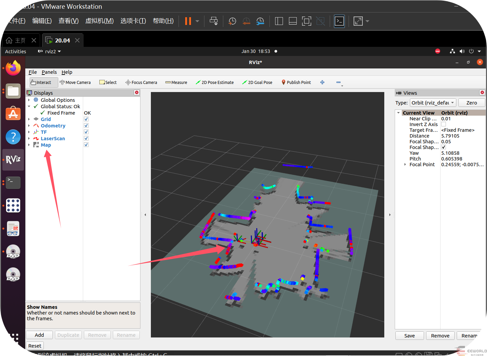Viewport: 487px width, 356px height.
Task: Disable the LaserScan display checkbox
Action: (x=86, y=139)
